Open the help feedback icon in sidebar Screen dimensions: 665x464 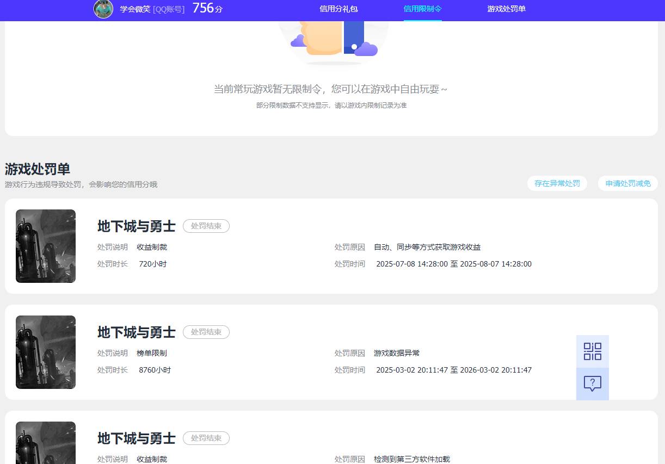[593, 385]
